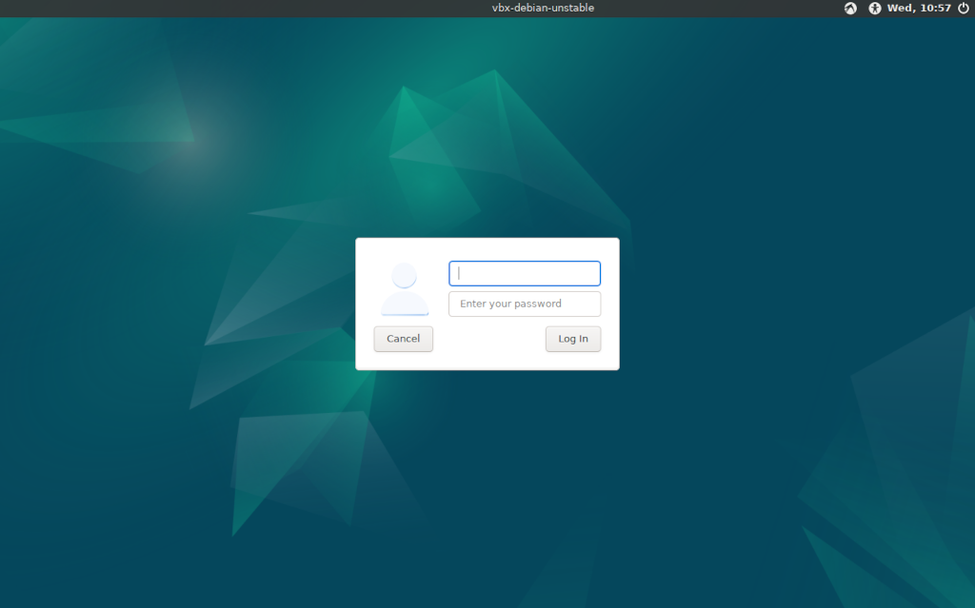The image size is (975, 608).
Task: Click the power icon in top panel
Action: pyautogui.click(x=964, y=8)
